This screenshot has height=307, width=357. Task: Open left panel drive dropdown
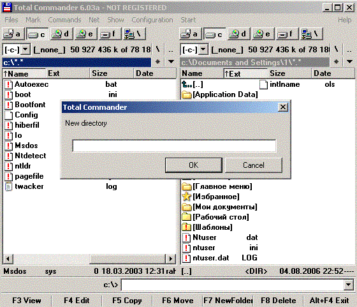tap(25, 49)
